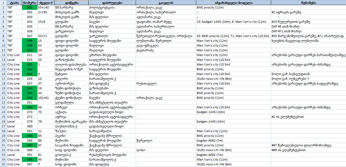Select row header 13

[3, 60]
